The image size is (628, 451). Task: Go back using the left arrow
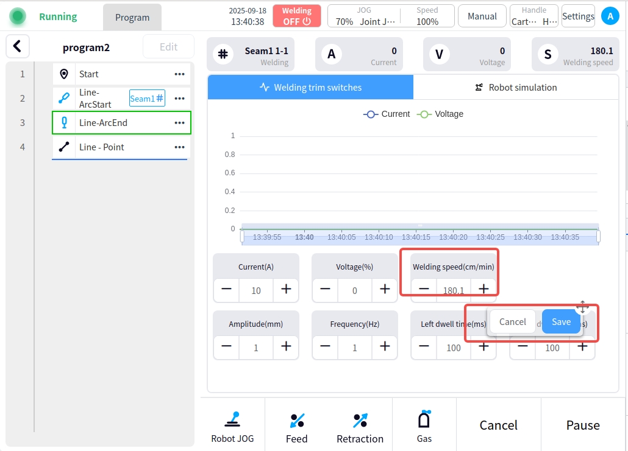coord(18,46)
